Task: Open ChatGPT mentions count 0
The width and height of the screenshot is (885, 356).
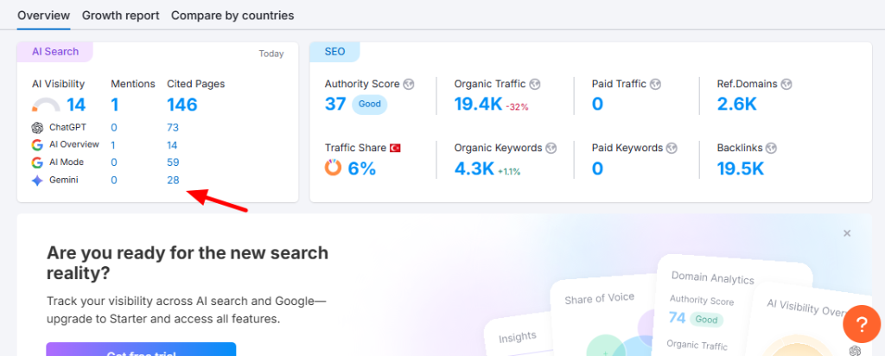Action: pos(114,128)
